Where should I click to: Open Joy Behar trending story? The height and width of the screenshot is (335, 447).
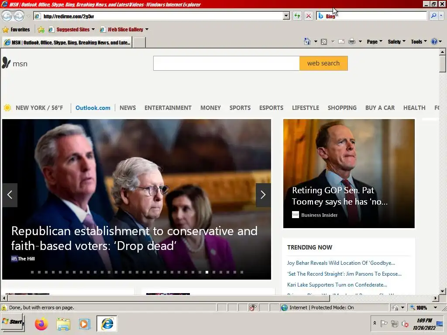pyautogui.click(x=341, y=263)
